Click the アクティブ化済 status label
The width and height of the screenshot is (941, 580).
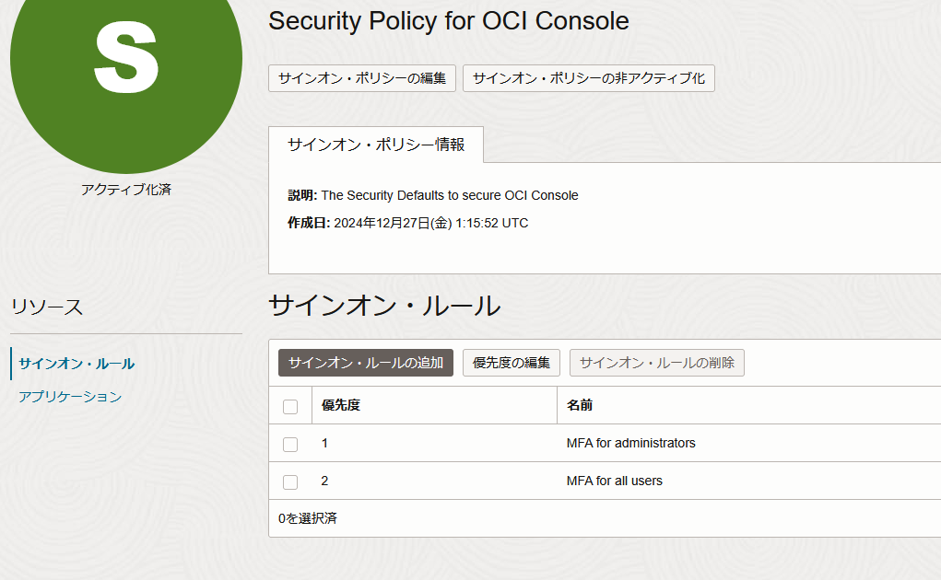click(x=126, y=190)
